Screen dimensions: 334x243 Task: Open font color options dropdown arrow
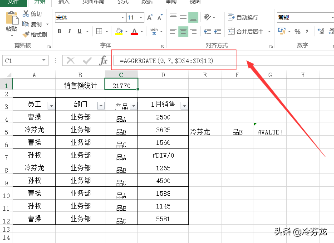tap(142, 31)
